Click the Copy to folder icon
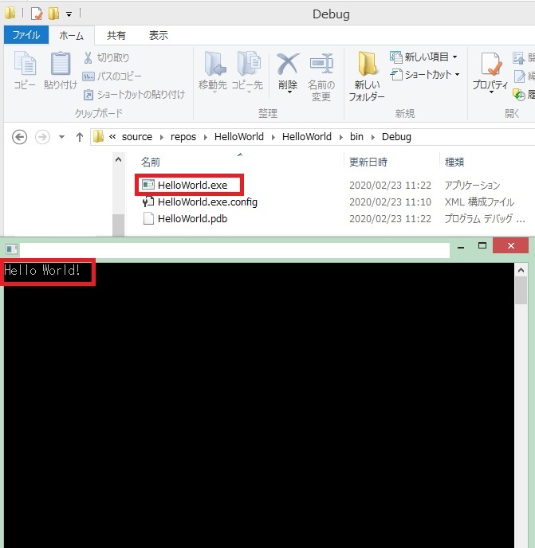 point(248,65)
